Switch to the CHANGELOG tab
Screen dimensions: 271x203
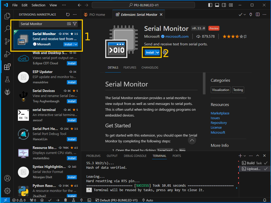(x=150, y=67)
